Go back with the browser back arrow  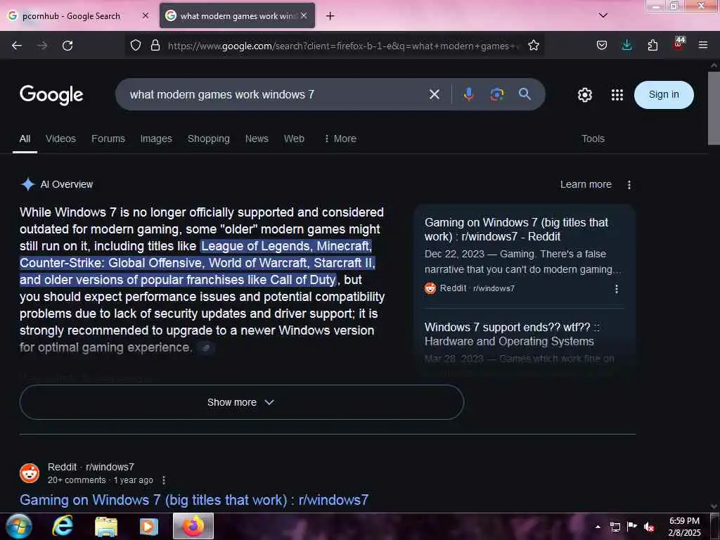[17, 46]
